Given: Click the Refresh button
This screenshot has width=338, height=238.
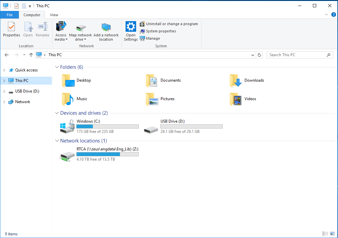Looking at the screenshot, I should click(x=259, y=55).
